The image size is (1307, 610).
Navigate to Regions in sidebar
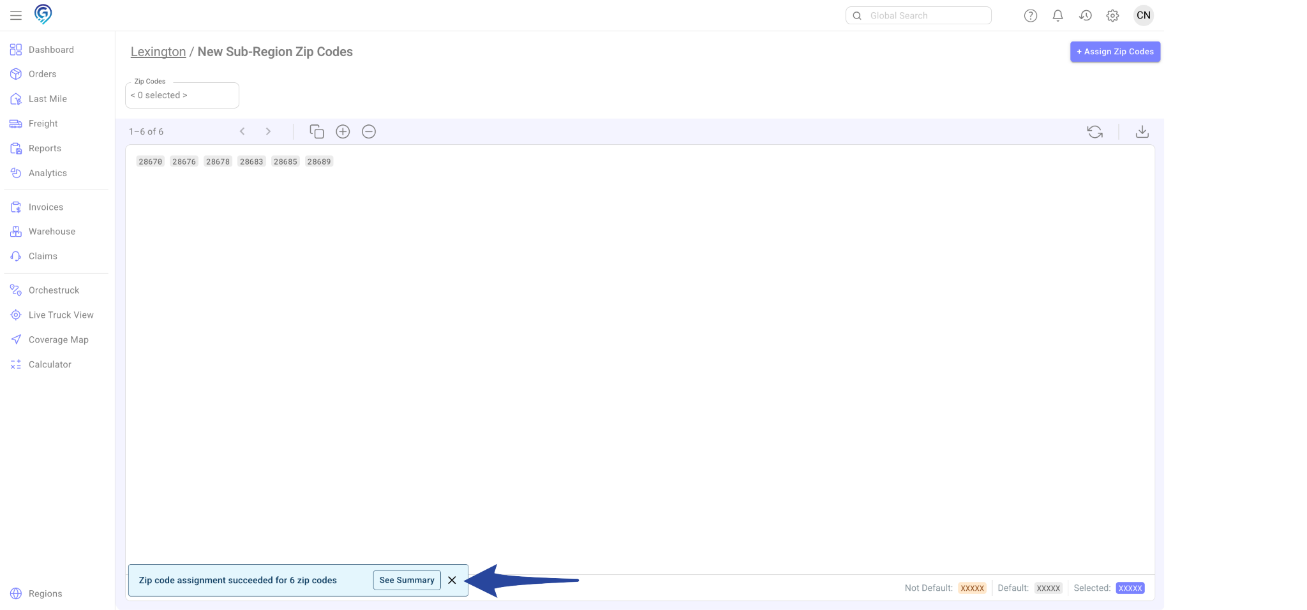point(45,593)
